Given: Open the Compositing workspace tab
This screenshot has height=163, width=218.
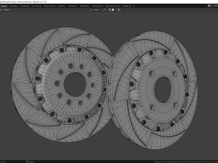Looking at the screenshot, I should pos(97,6).
